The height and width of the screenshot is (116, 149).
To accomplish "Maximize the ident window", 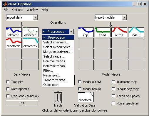I will (x=140, y=4).
